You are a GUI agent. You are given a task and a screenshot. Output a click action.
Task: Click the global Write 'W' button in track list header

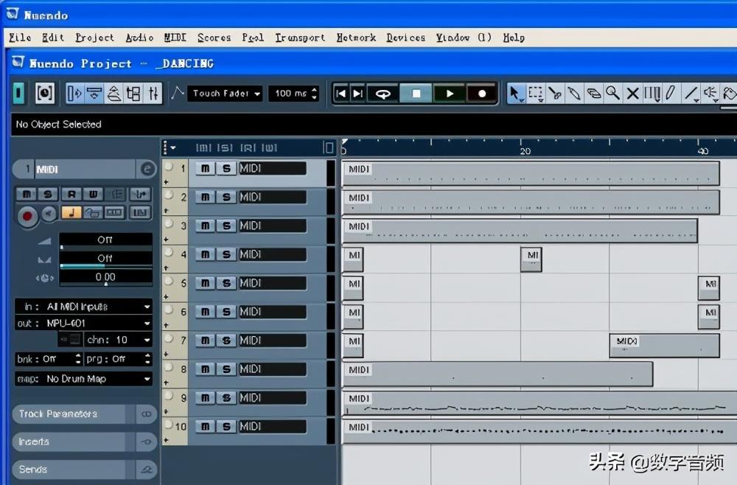pyautogui.click(x=269, y=148)
